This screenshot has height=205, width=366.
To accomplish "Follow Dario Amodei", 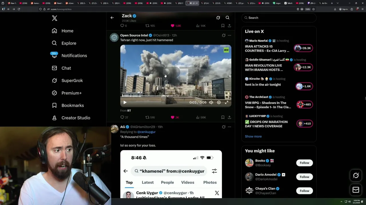I will coord(304,177).
